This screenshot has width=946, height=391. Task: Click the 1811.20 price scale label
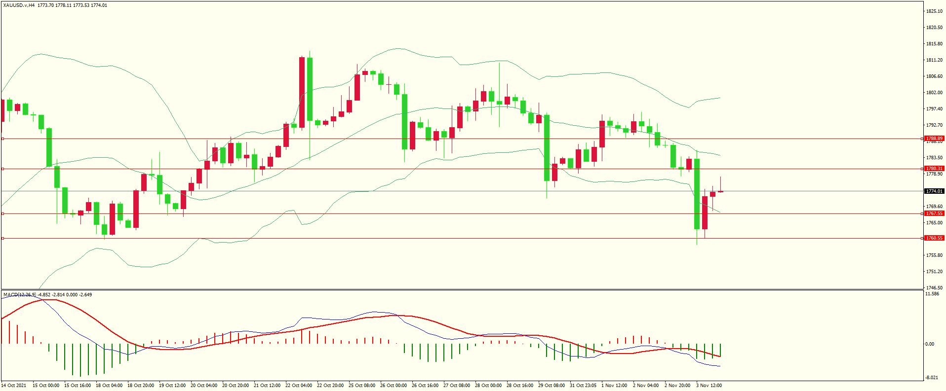[934, 60]
